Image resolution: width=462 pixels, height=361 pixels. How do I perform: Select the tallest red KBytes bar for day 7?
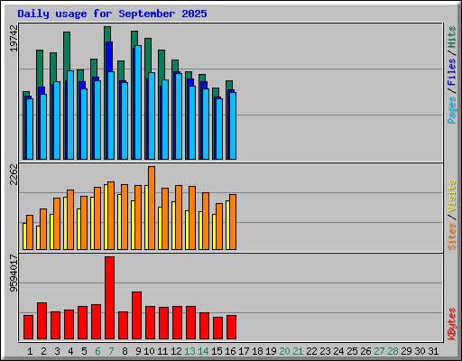(x=110, y=298)
